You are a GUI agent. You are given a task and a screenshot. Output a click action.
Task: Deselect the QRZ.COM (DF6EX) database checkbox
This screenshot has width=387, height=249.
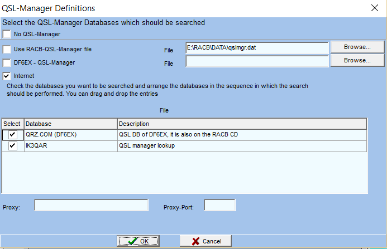click(12, 134)
